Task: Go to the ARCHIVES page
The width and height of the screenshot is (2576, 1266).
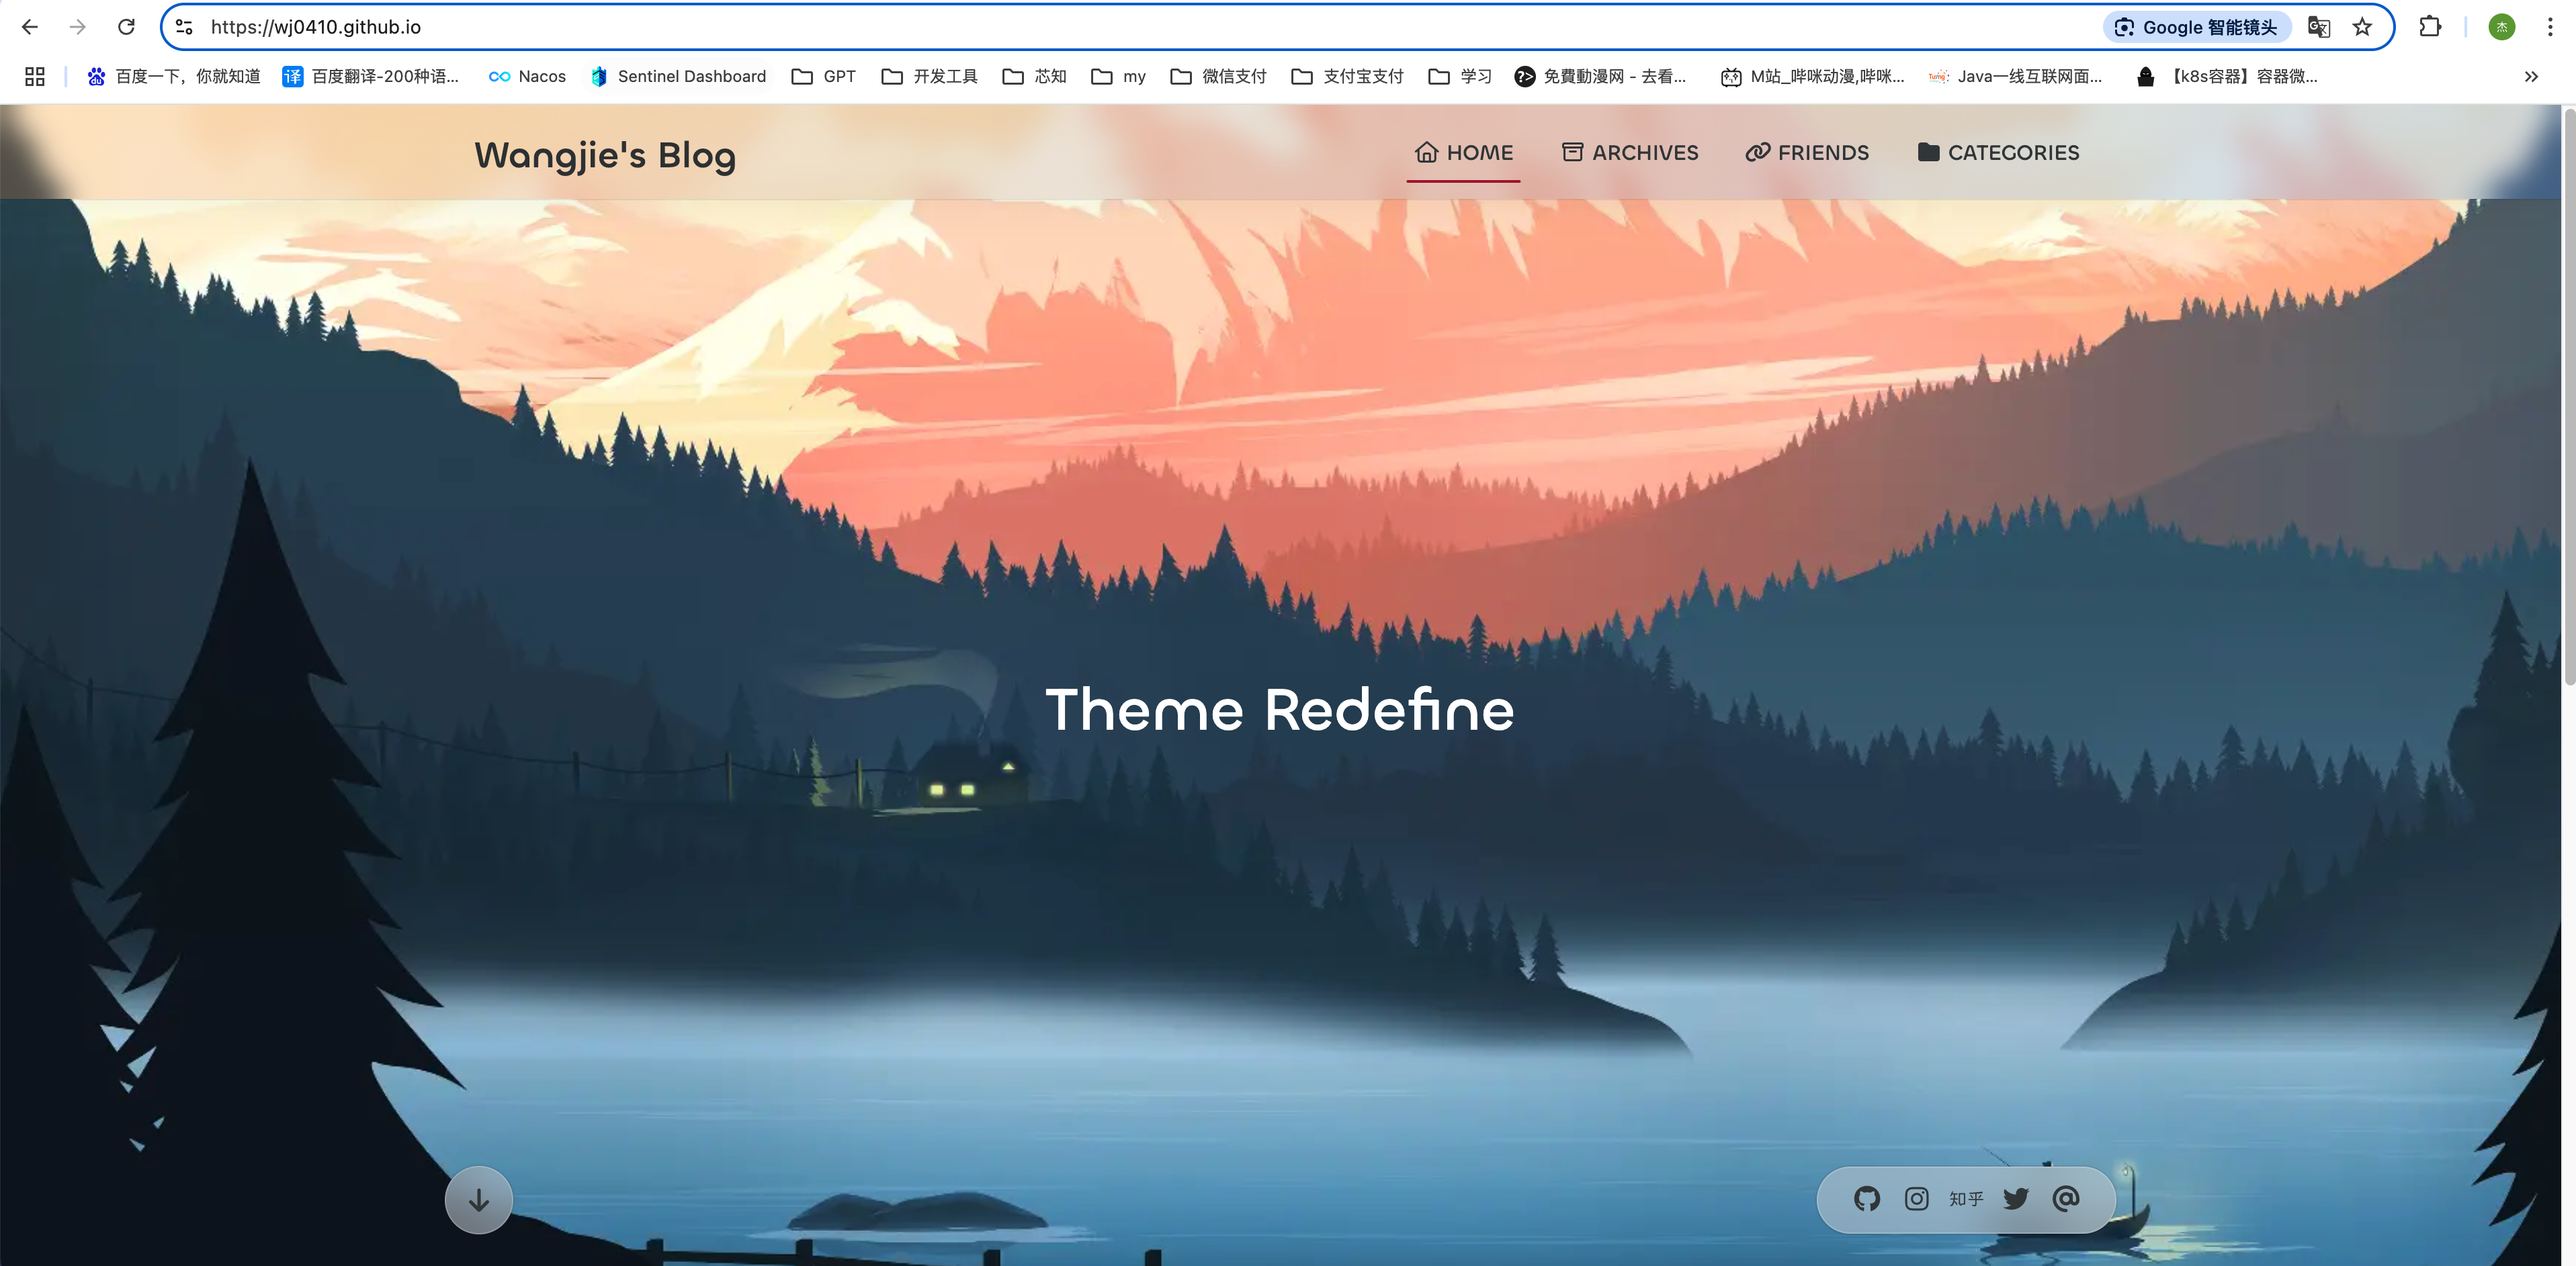Action: click(1630, 152)
